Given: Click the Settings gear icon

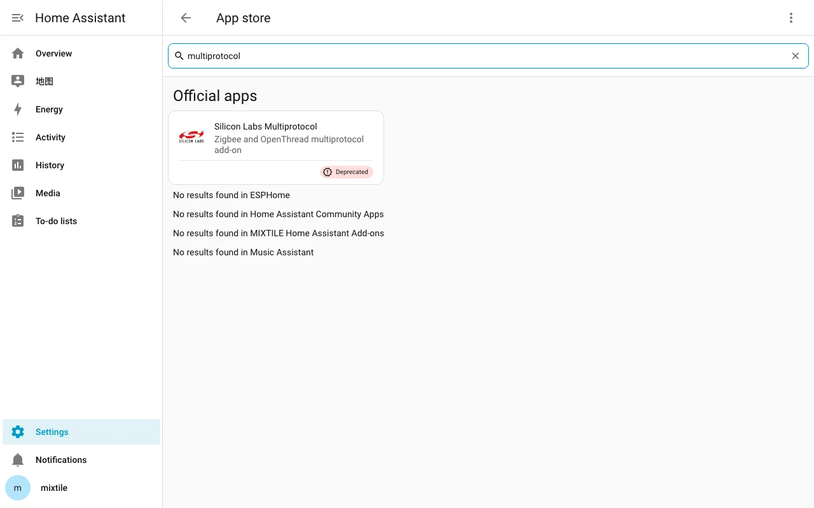Looking at the screenshot, I should click(18, 432).
